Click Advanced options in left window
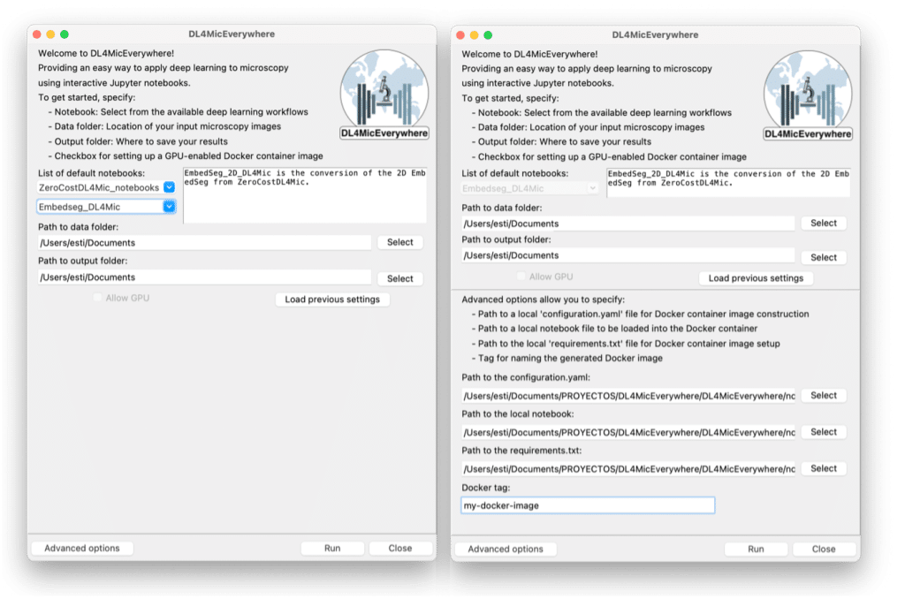Image resolution: width=905 pixels, height=599 pixels. pyautogui.click(x=82, y=548)
